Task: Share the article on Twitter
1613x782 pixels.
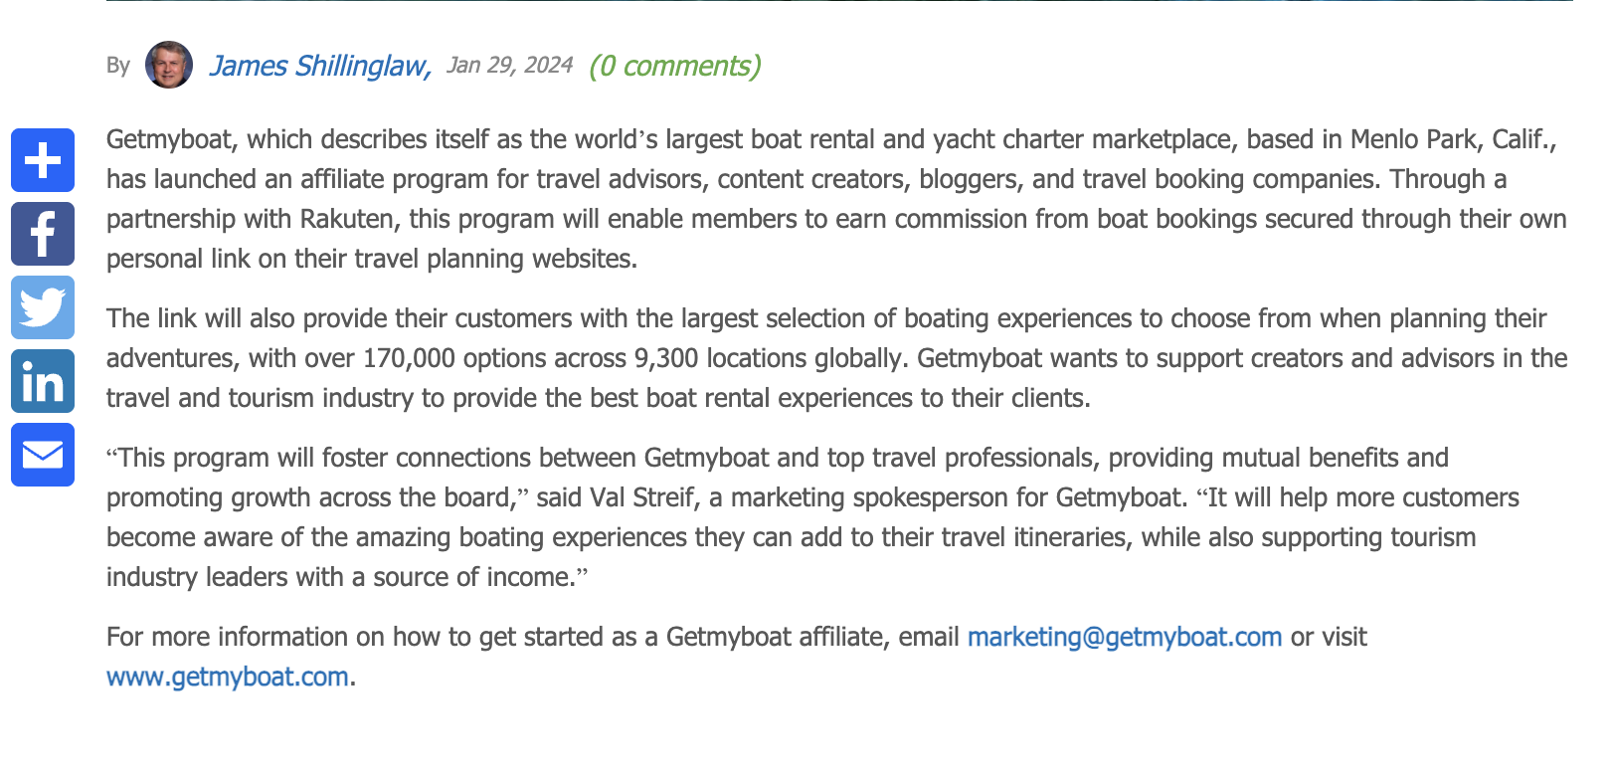Action: pyautogui.click(x=43, y=307)
